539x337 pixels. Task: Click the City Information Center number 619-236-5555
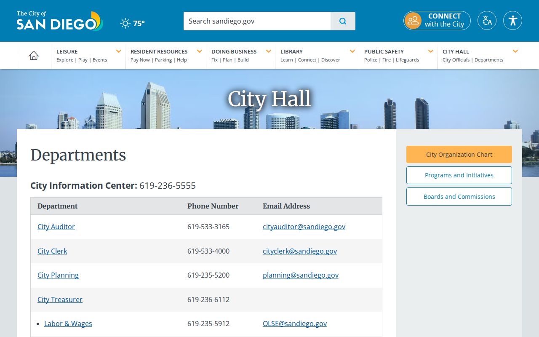click(168, 186)
